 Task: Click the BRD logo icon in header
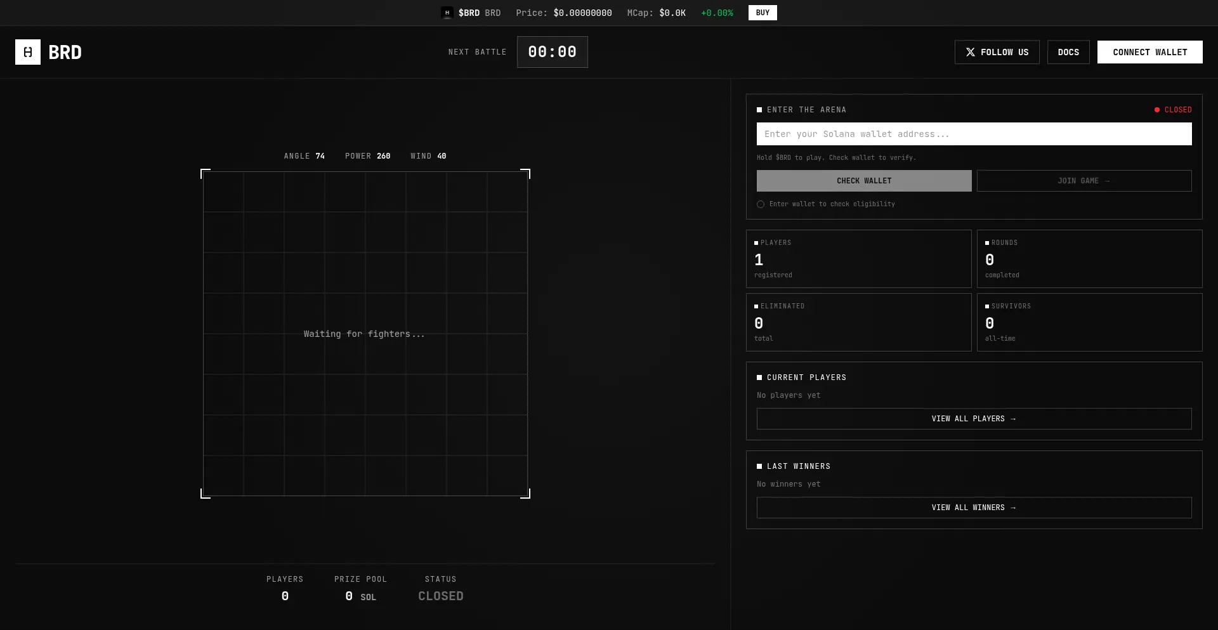28,52
